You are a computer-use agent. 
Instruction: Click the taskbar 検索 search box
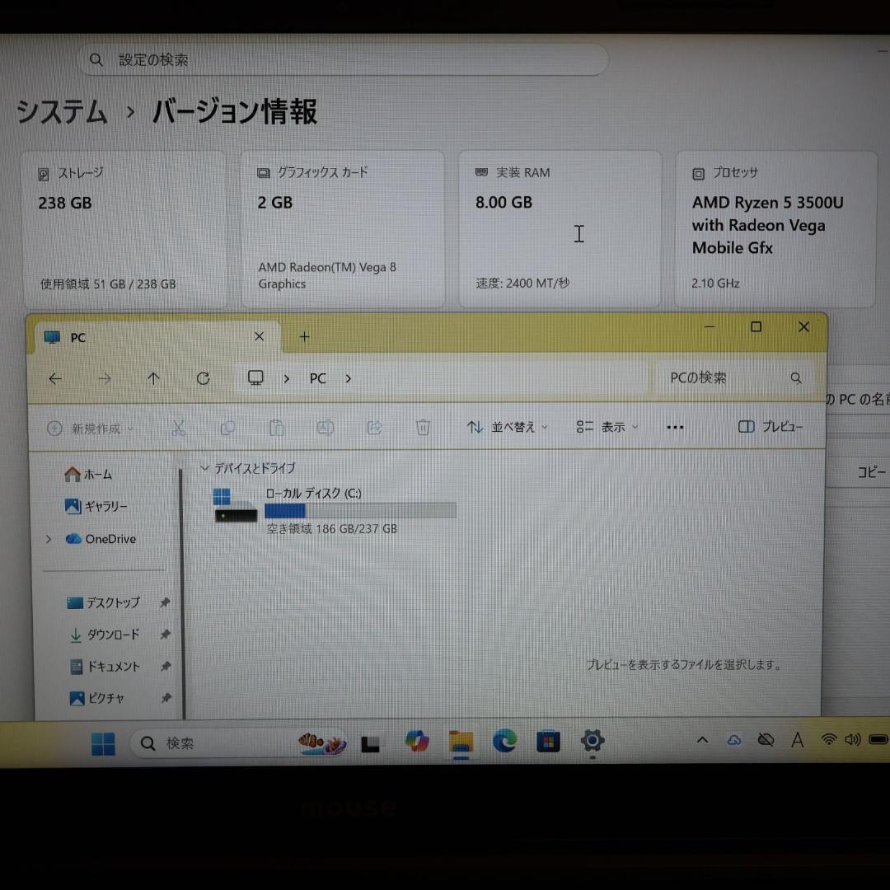coord(239,742)
